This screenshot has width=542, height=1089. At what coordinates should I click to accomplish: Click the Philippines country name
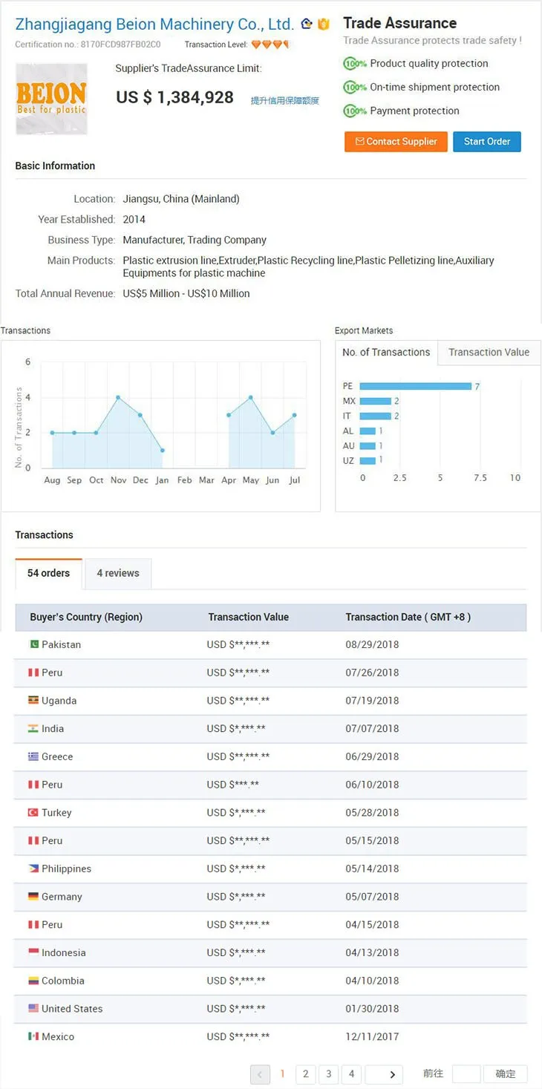tap(67, 869)
